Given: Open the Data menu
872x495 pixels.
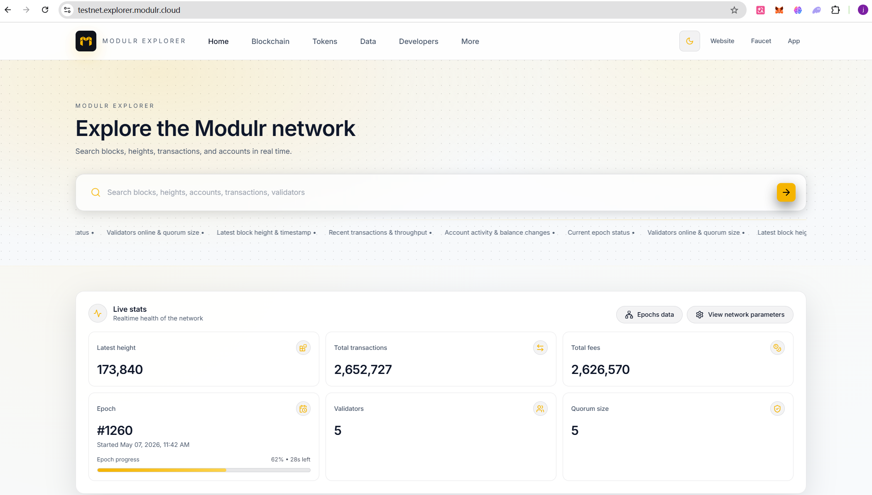Looking at the screenshot, I should tap(368, 41).
